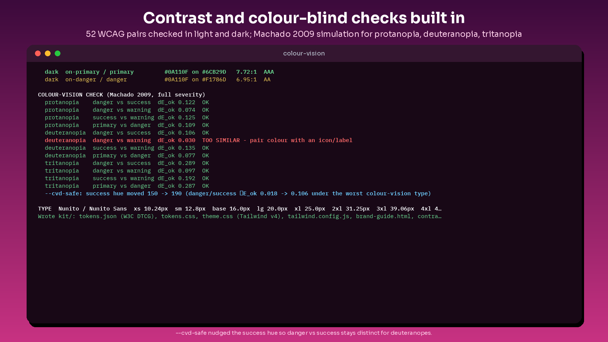Select tritanopia danger vs success row
The image size is (608, 342).
pyautogui.click(x=127, y=163)
